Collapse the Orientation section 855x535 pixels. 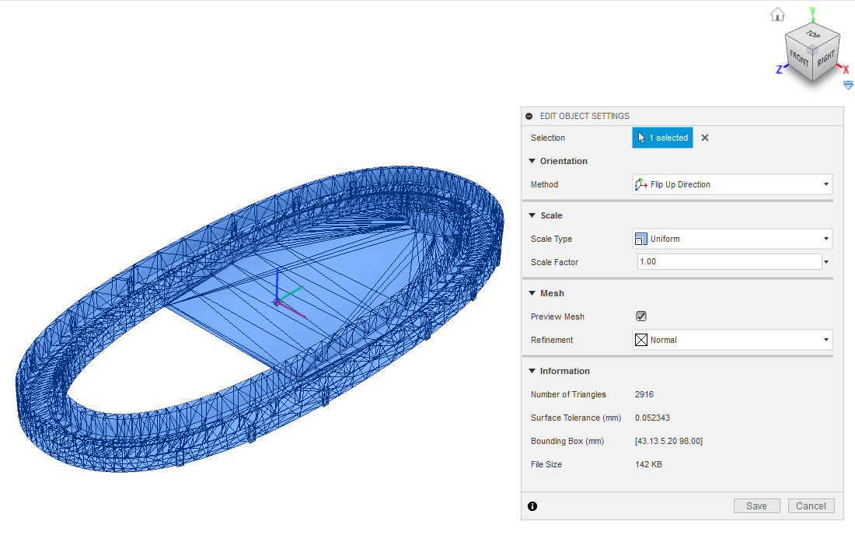[x=532, y=161]
